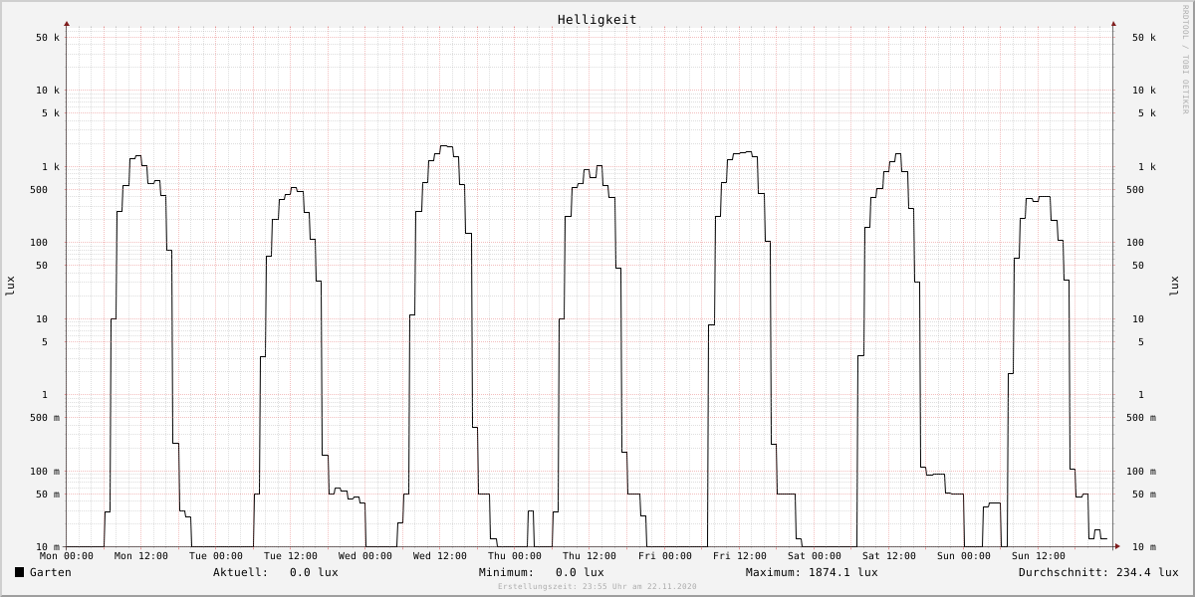Click the 'Sat 00:00' time axis label
Viewport: 1195px width, 597px height.
pyautogui.click(x=815, y=556)
